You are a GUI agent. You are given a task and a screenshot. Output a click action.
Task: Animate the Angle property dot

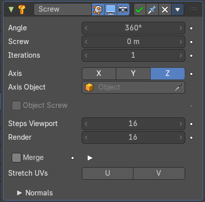pyautogui.click(x=191, y=28)
